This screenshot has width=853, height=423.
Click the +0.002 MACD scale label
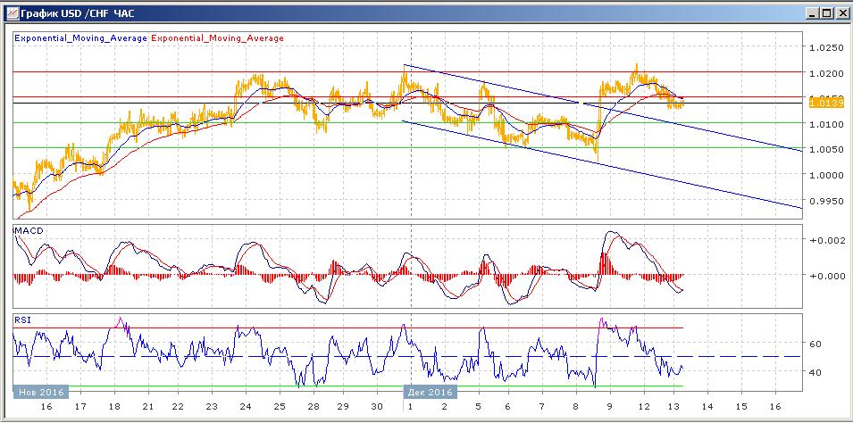click(826, 241)
